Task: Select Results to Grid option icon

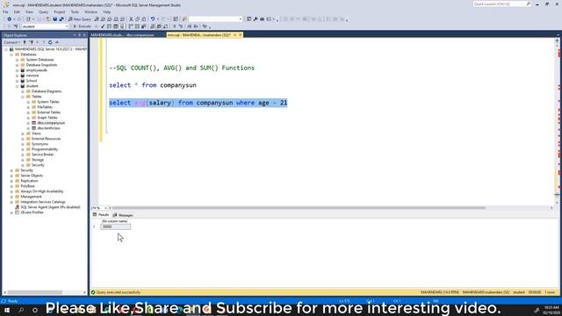Action: point(159,26)
